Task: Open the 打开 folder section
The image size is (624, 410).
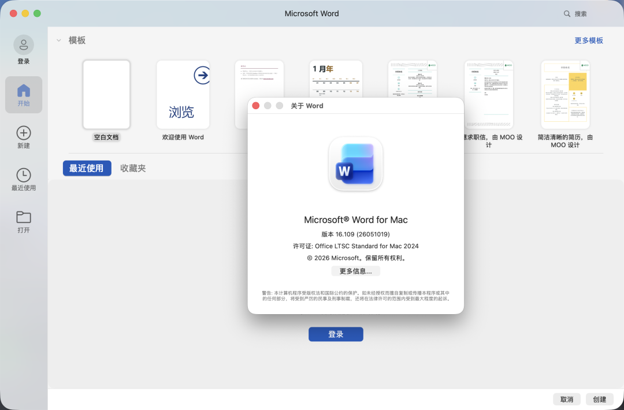Action: click(24, 222)
